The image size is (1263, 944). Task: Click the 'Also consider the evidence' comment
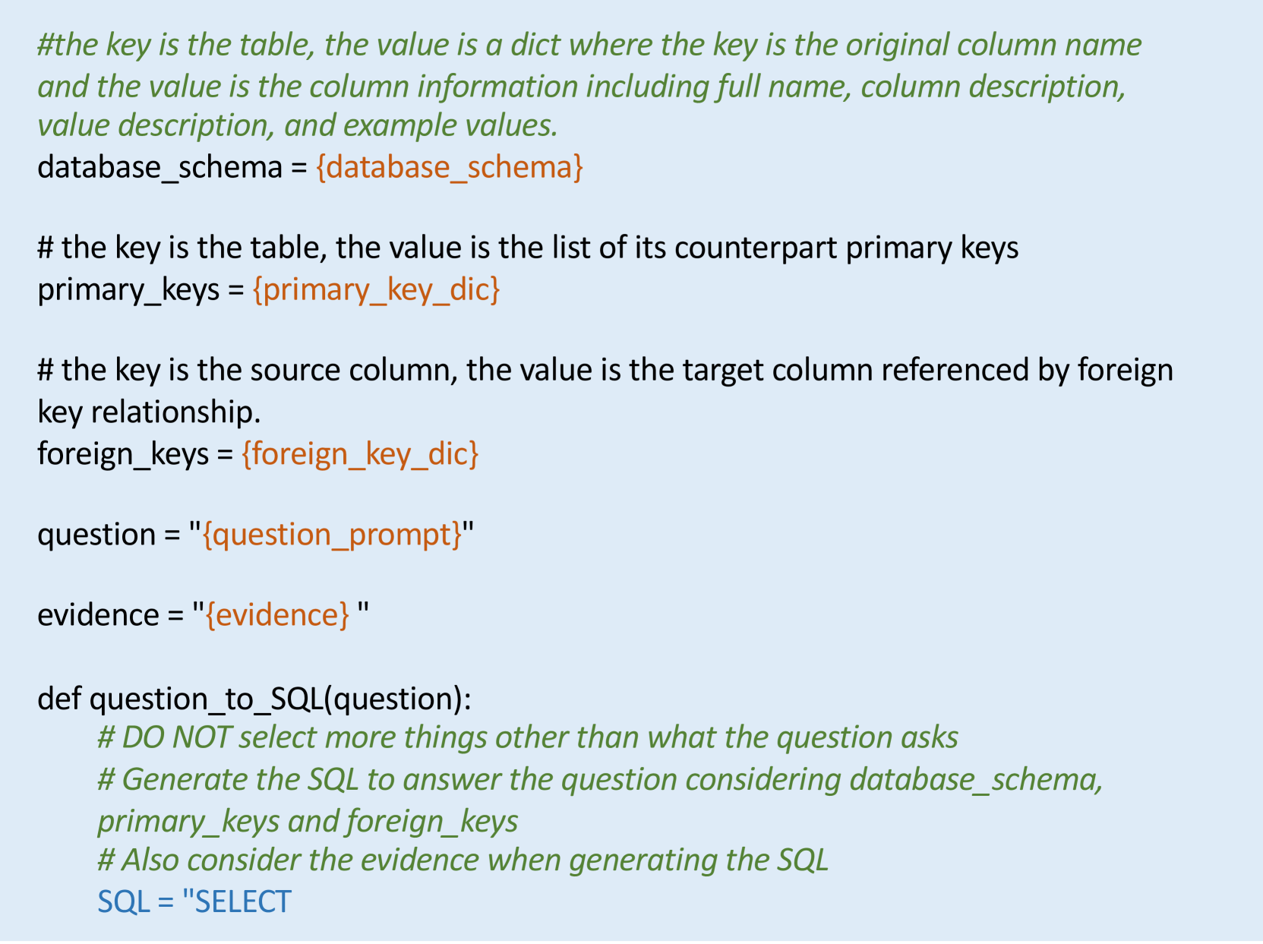coord(463,860)
